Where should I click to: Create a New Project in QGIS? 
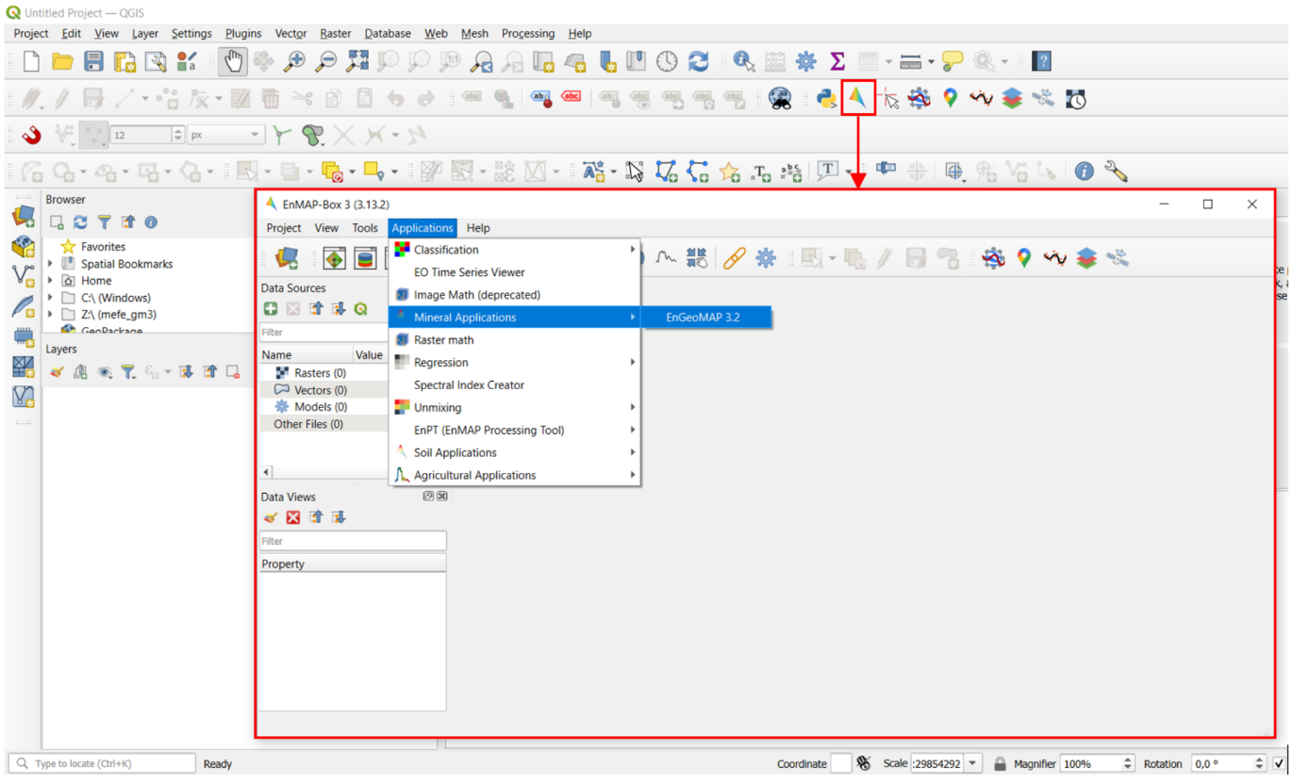tap(31, 62)
